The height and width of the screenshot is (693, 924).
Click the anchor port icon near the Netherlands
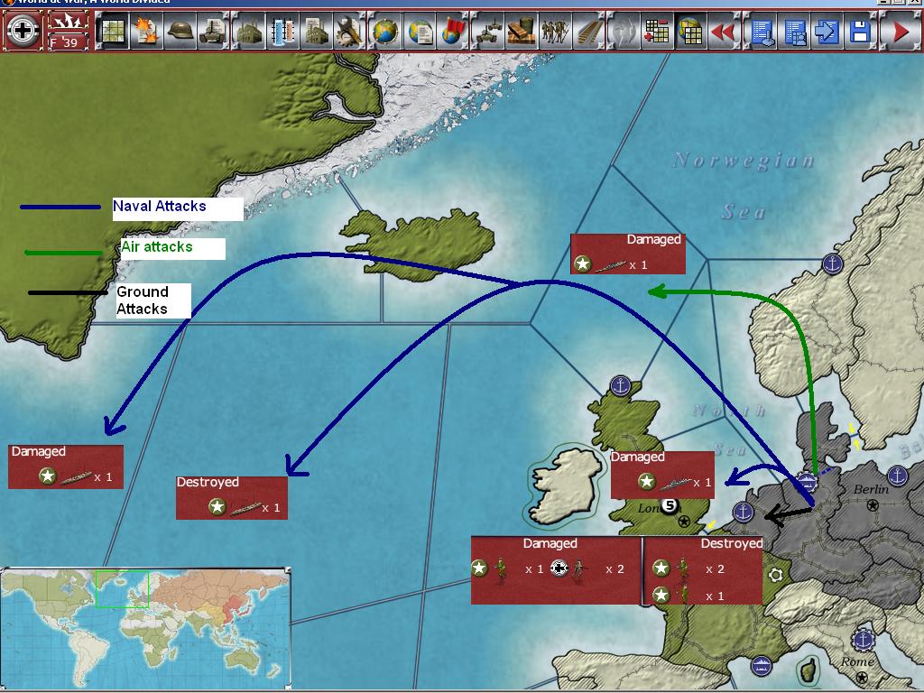click(744, 513)
